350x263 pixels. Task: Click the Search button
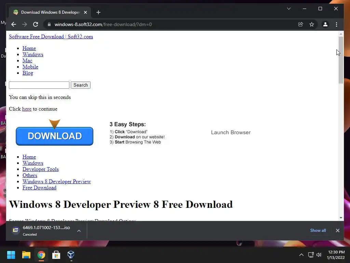(x=81, y=85)
